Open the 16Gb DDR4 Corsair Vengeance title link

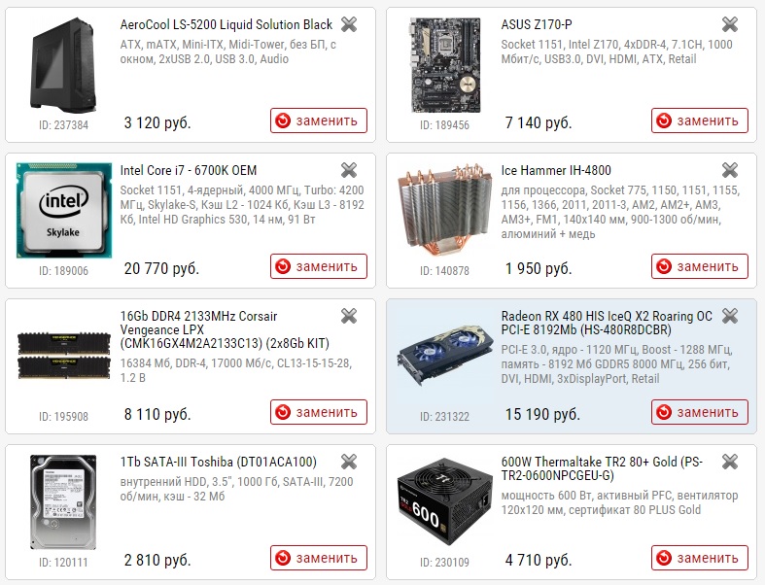pos(225,329)
